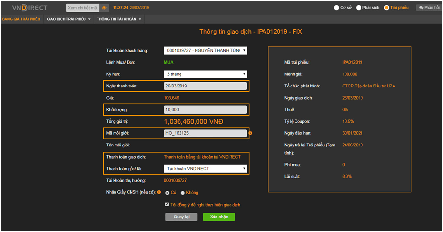Click the eye icon beside the search box
The image size is (443, 232).
coord(104,8)
